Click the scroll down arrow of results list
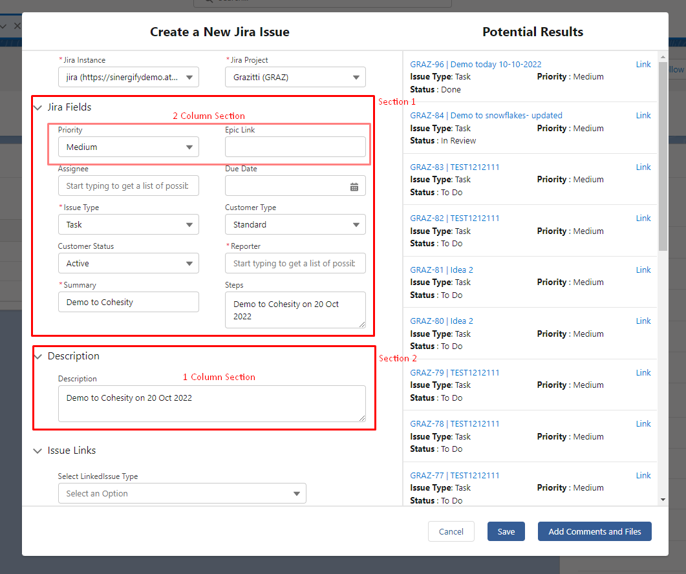Image resolution: width=686 pixels, height=574 pixels. (x=663, y=500)
